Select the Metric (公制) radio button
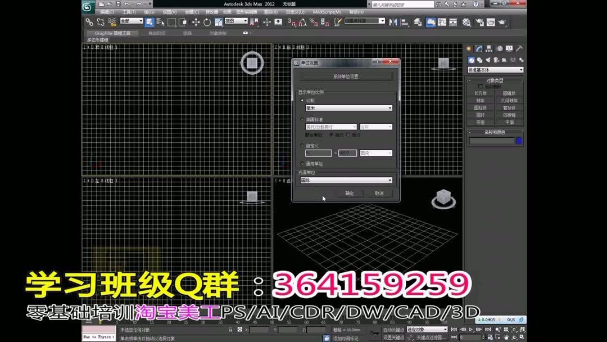The width and height of the screenshot is (607, 342). pyautogui.click(x=302, y=101)
